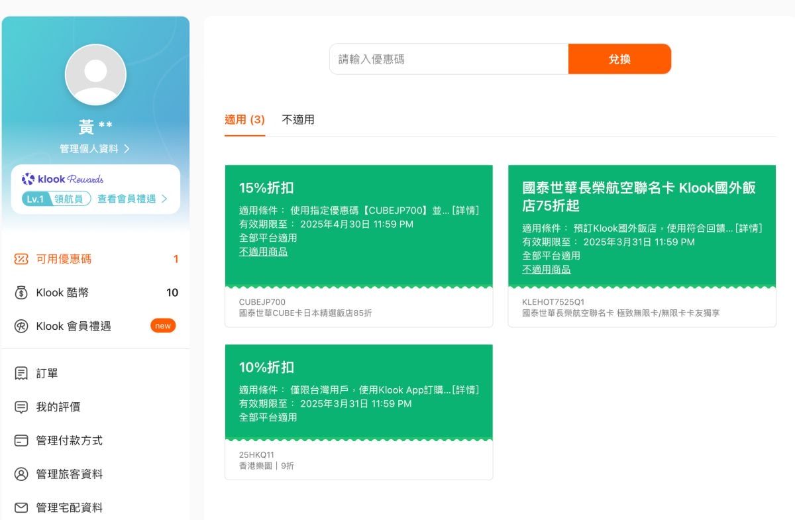795x520 pixels.
Task: Click coupon code KLEHOT7525Q1 text
Action: (553, 302)
